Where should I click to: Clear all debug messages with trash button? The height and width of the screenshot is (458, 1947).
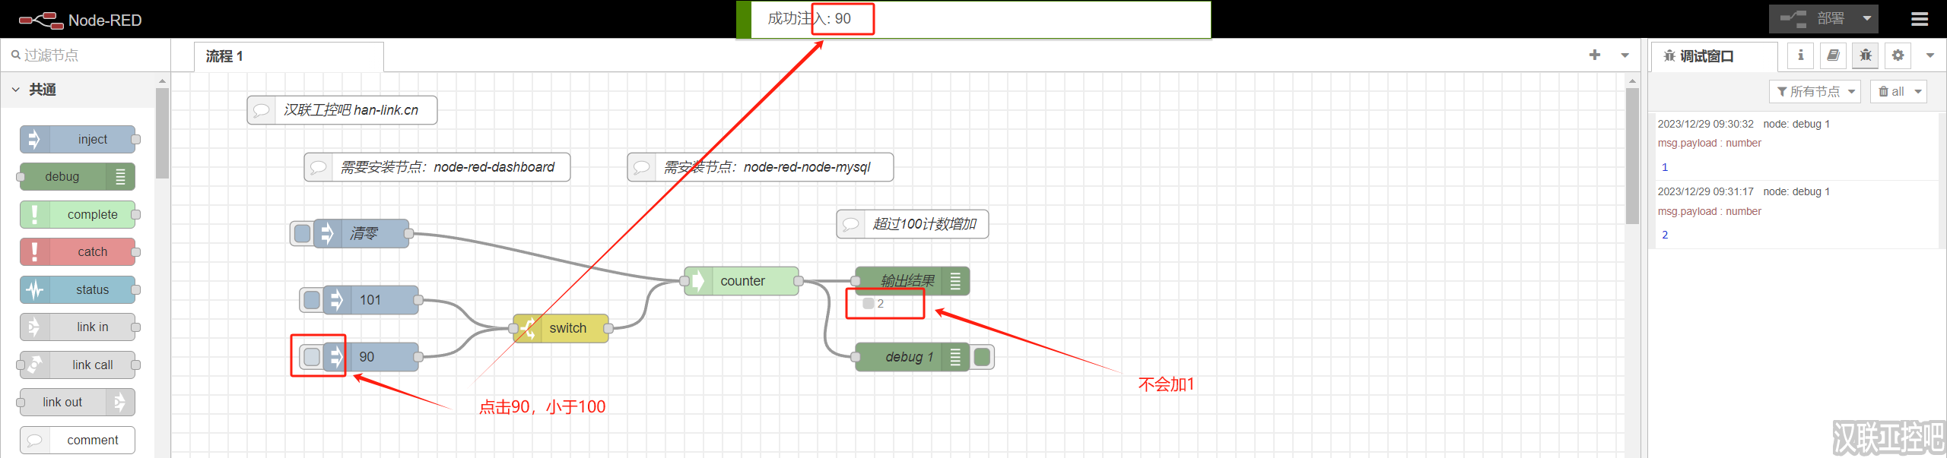(1891, 91)
